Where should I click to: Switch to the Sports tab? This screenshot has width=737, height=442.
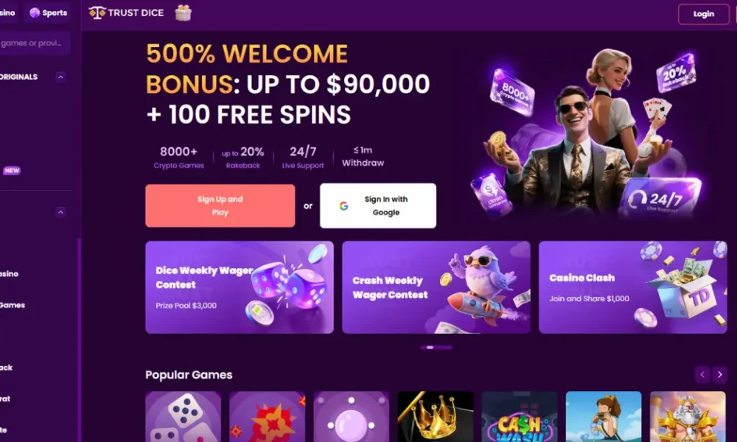pyautogui.click(x=49, y=13)
